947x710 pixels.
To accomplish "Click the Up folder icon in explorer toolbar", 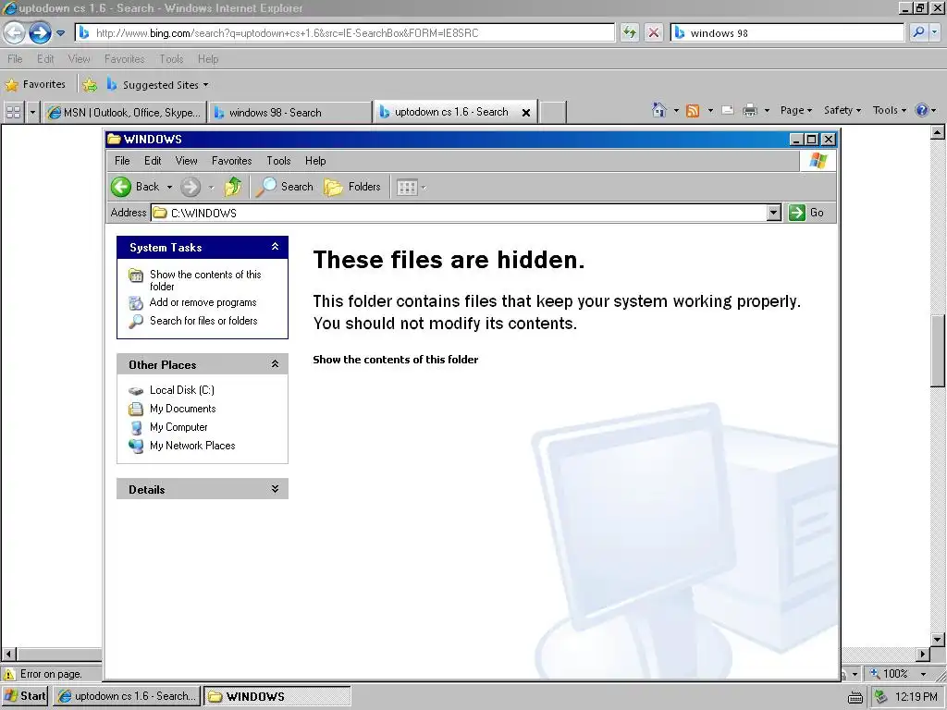I will pyautogui.click(x=233, y=187).
